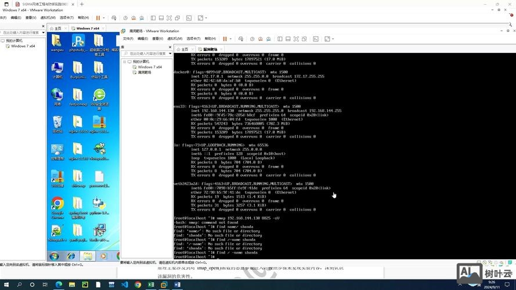Switch to the Windows 7 x64 tab
The image size is (516, 290).
coord(87,28)
